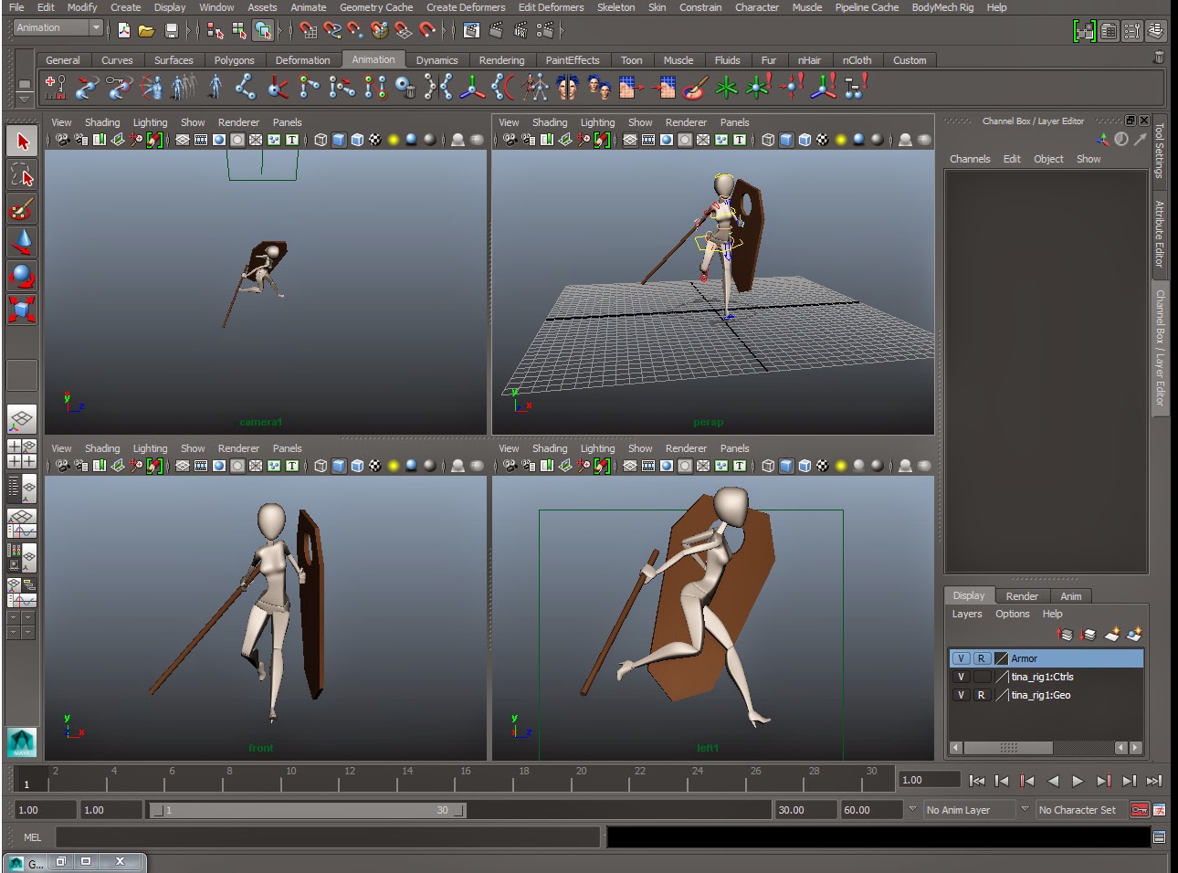This screenshot has width=1178, height=873.
Task: Click the Set Key shelf icon
Action: coord(55,88)
